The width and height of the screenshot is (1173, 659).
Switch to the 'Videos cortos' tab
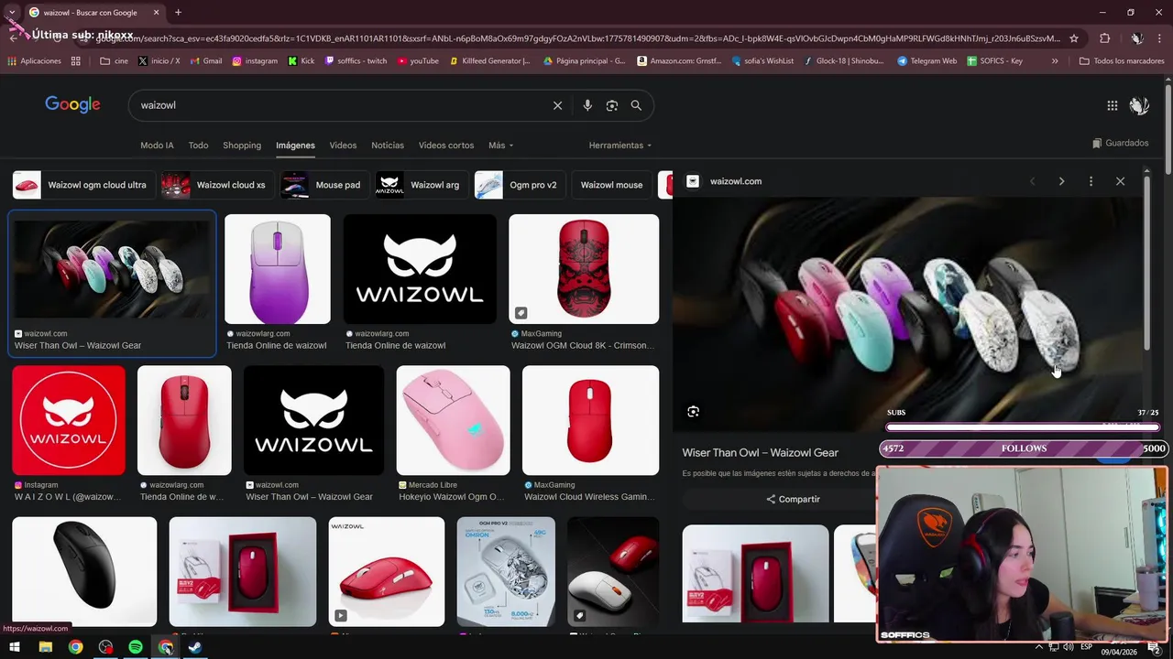(446, 146)
